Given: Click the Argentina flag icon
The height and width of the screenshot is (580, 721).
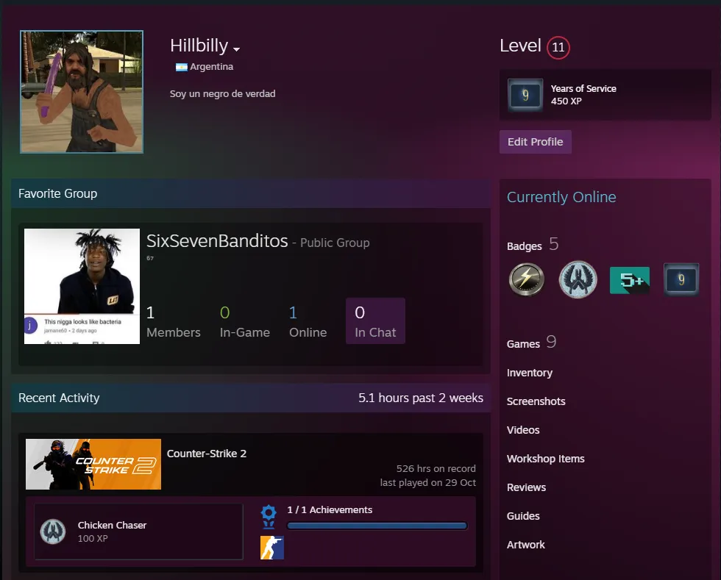Looking at the screenshot, I should [x=181, y=67].
